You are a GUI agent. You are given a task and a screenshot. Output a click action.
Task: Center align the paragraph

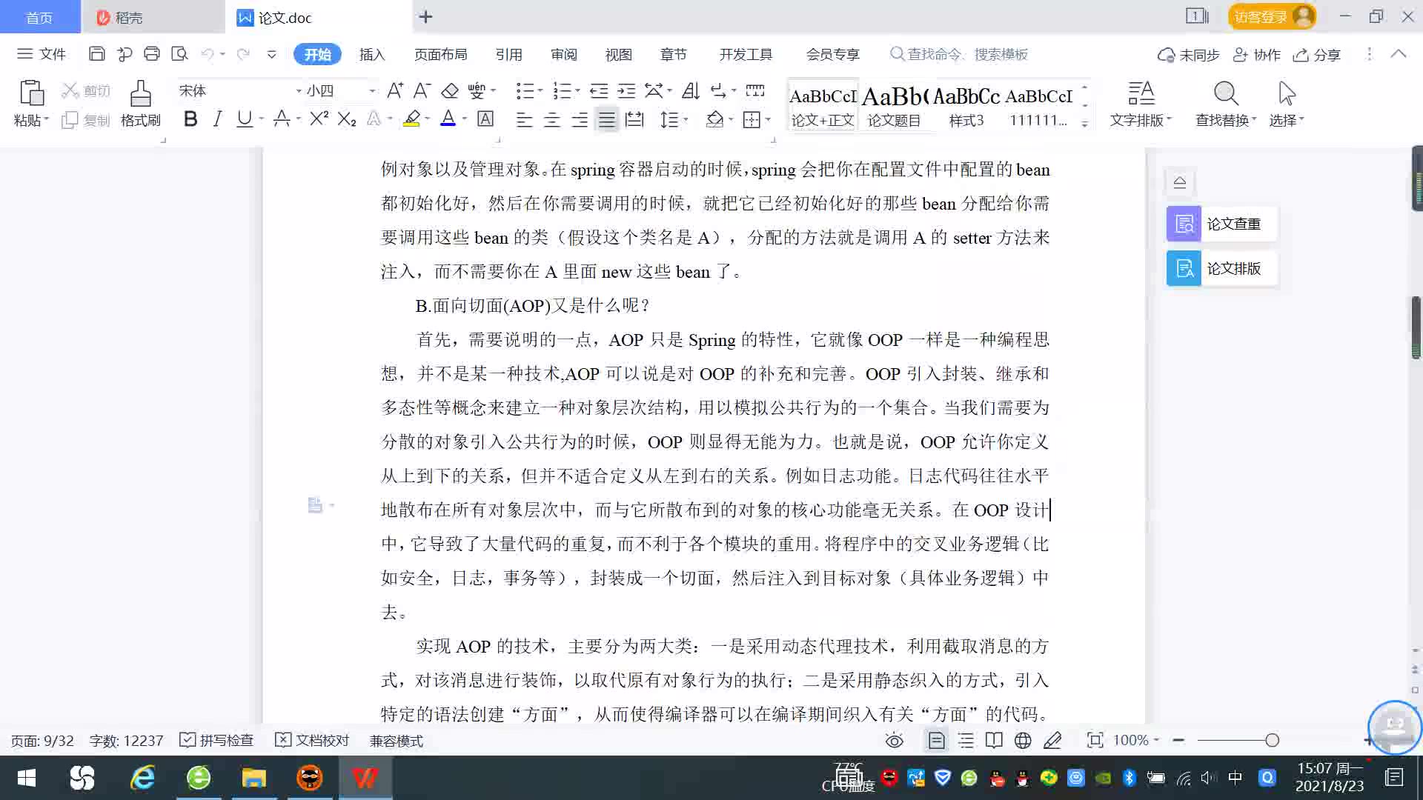point(551,119)
